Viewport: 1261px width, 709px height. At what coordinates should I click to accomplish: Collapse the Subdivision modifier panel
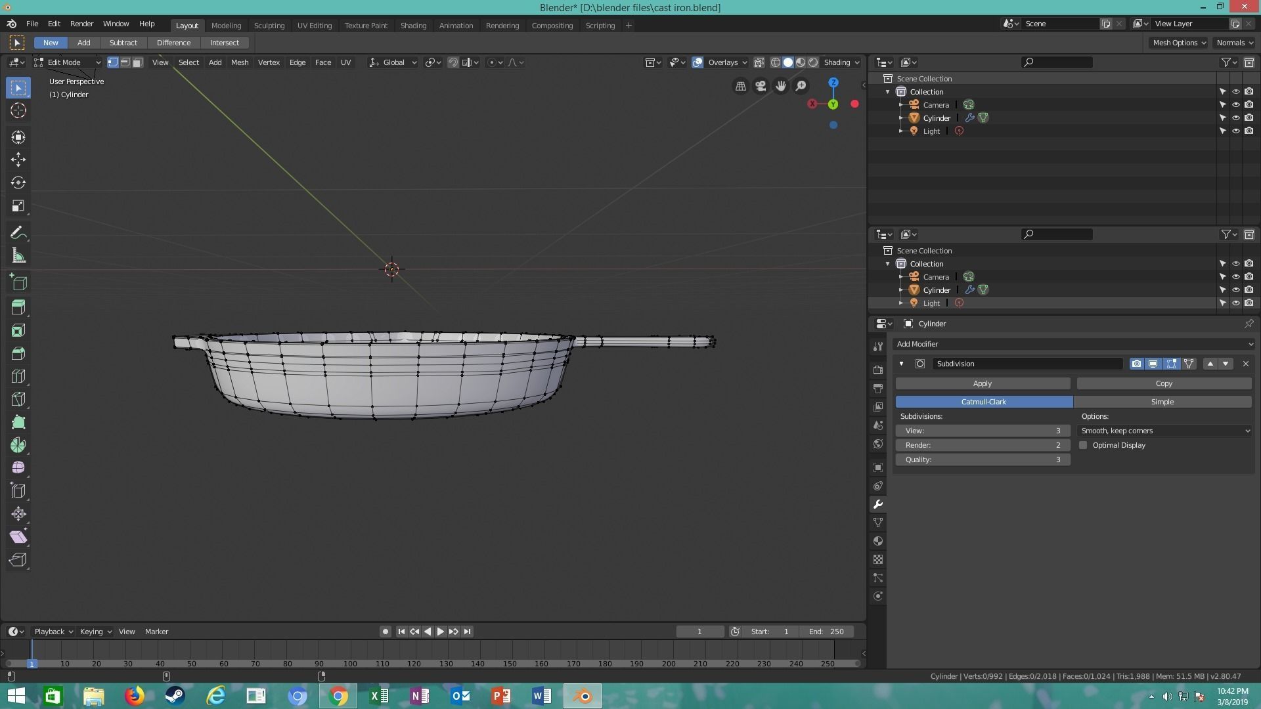(901, 364)
